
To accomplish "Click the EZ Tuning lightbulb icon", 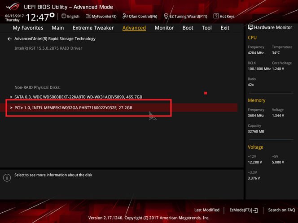I will [x=166, y=16].
